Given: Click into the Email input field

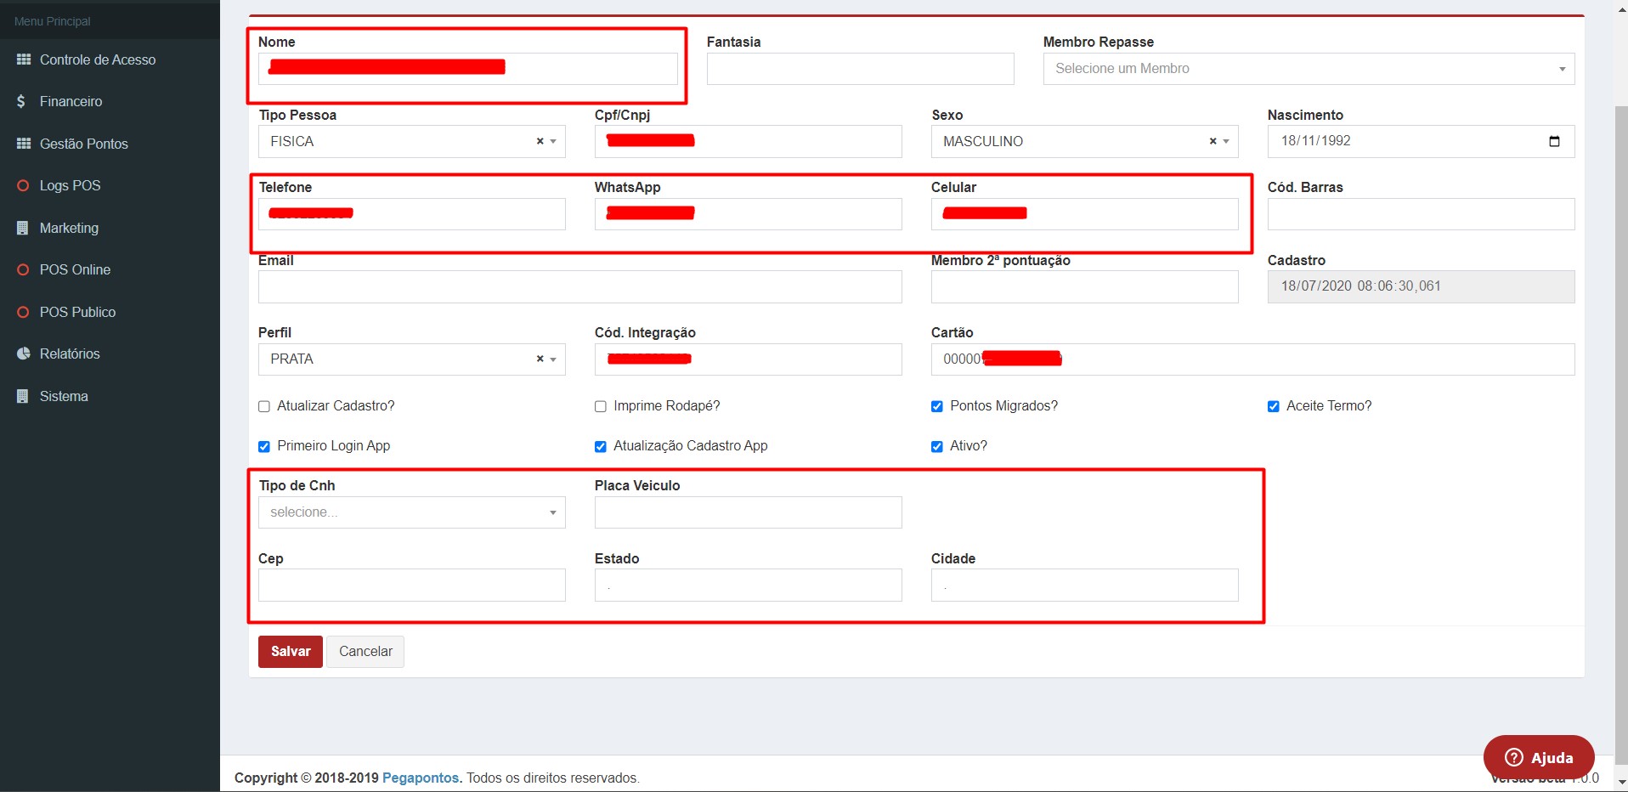Looking at the screenshot, I should click(579, 287).
